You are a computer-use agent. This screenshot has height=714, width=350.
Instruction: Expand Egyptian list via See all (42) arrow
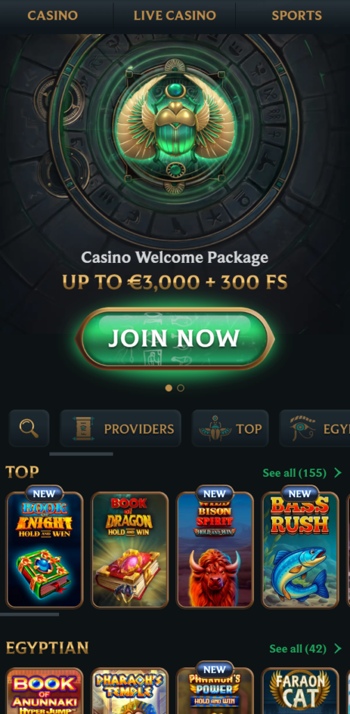(337, 648)
